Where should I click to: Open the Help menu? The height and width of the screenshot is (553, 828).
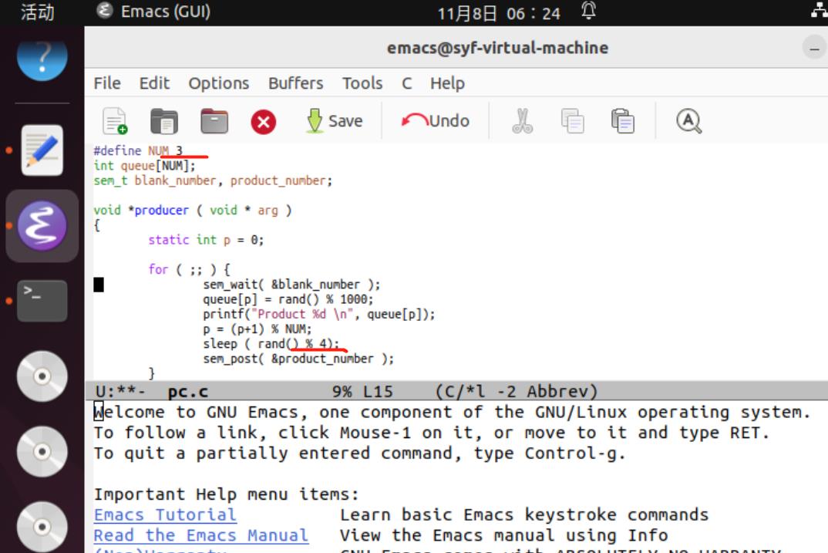click(x=447, y=83)
